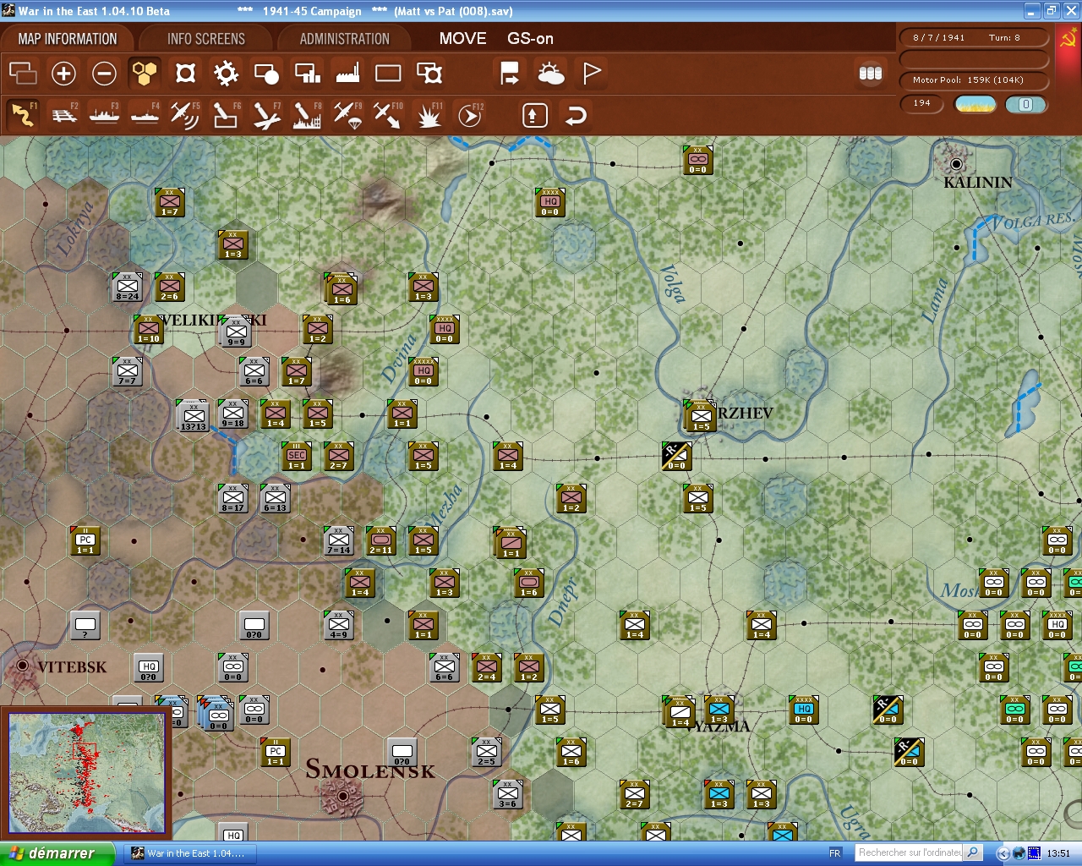Select the unit counter labeled 8=24
The width and height of the screenshot is (1082, 866).
tap(128, 287)
